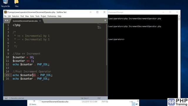Open the Files folder on desktop
188x106 pixels.
point(16,4)
